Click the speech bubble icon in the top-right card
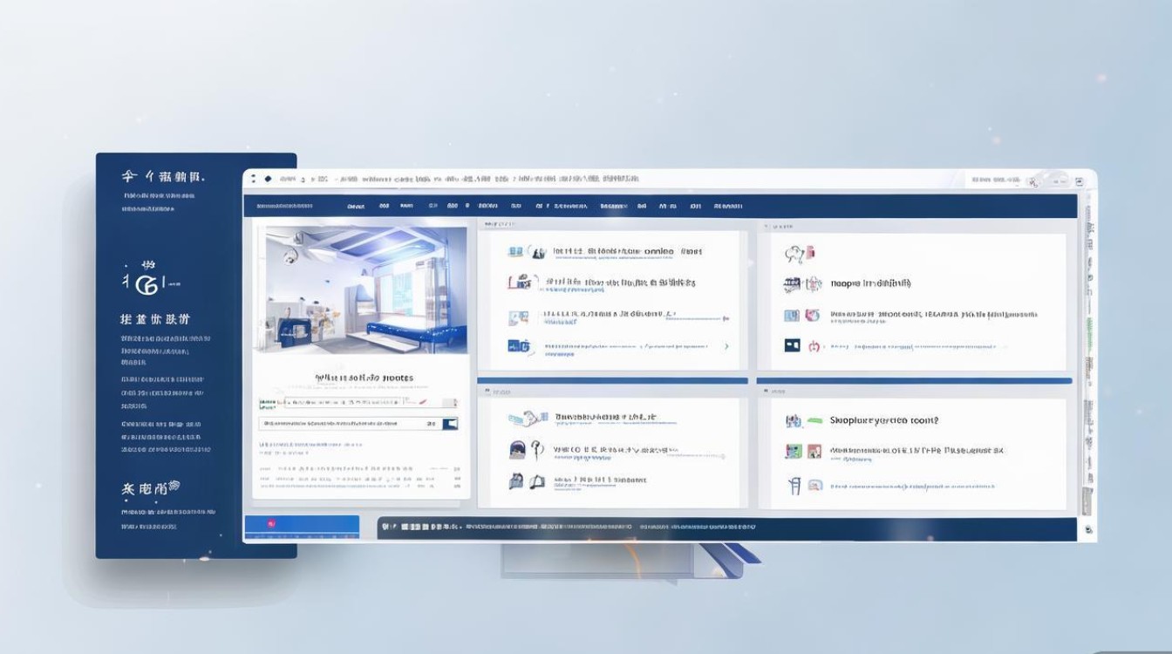The height and width of the screenshot is (654, 1172). pyautogui.click(x=794, y=254)
